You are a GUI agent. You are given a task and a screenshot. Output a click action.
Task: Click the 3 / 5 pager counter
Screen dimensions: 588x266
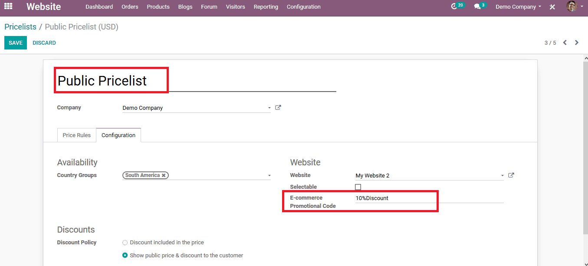(550, 43)
